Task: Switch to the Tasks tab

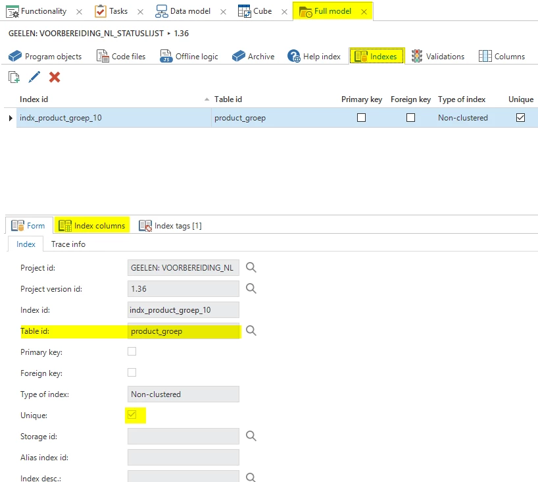Action: coord(111,11)
